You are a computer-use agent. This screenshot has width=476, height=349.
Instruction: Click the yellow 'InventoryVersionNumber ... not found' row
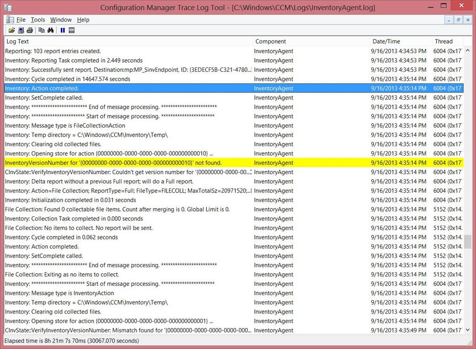(234, 163)
